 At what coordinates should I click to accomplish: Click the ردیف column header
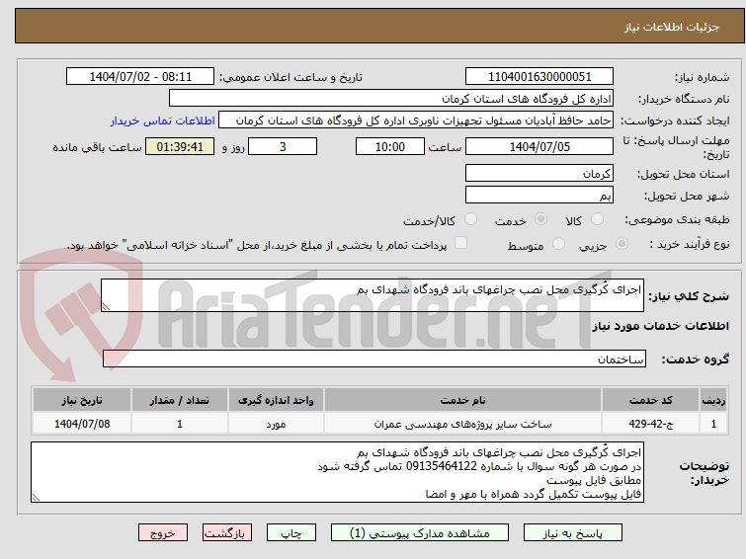point(713,400)
